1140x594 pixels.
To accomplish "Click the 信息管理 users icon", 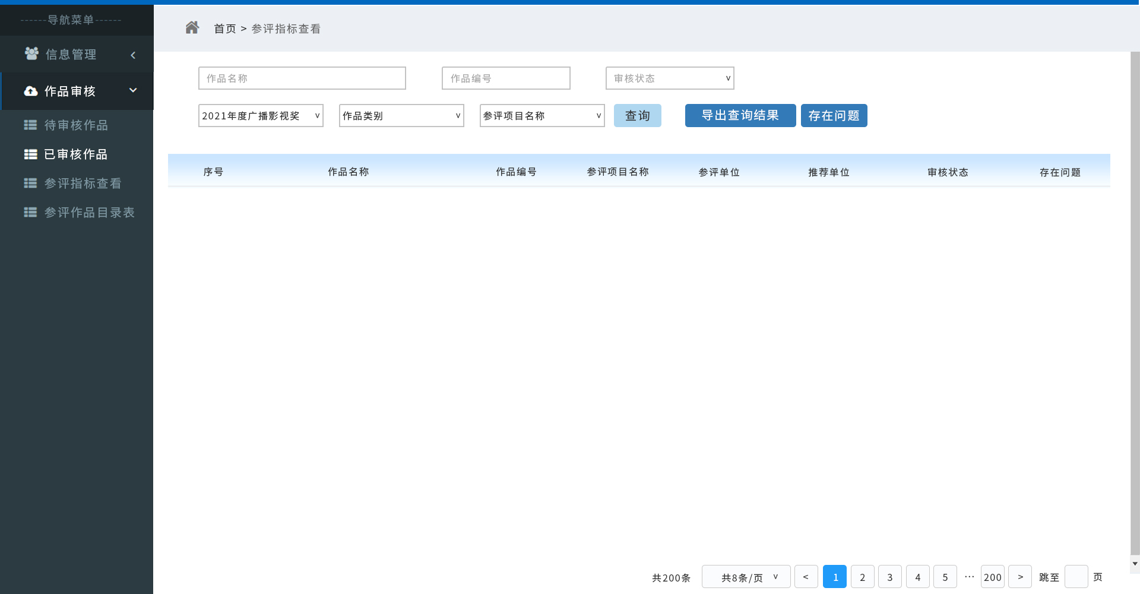I will 31,54.
